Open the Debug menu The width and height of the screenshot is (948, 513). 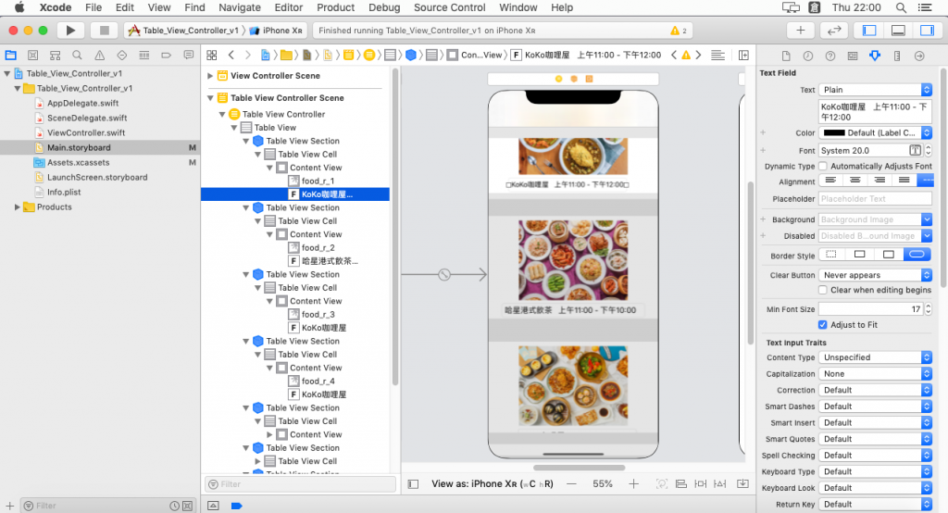click(x=384, y=7)
